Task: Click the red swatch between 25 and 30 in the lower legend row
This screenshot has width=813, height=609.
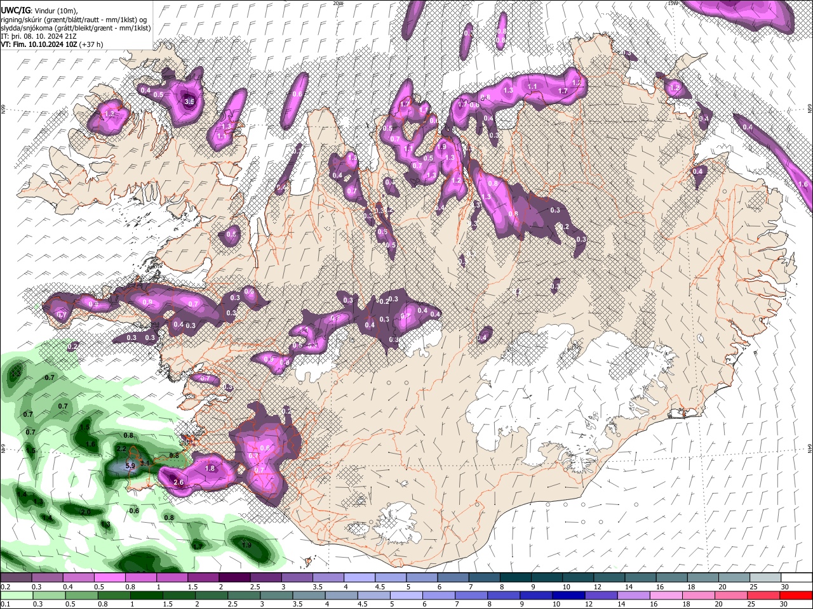Action: 763,595
